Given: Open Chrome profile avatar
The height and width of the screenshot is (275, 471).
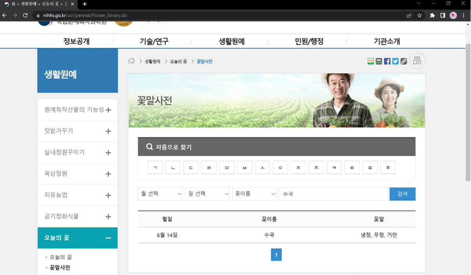Looking at the screenshot, I should coord(453,15).
